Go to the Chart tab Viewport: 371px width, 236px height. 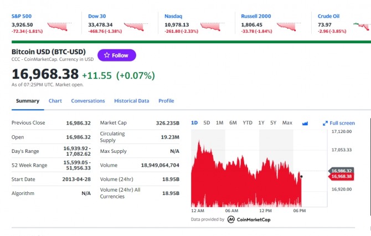coord(55,101)
